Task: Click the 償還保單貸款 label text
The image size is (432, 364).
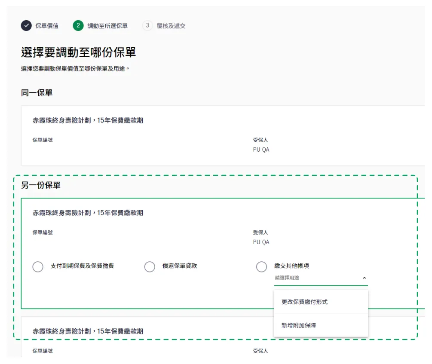Action: click(x=180, y=266)
